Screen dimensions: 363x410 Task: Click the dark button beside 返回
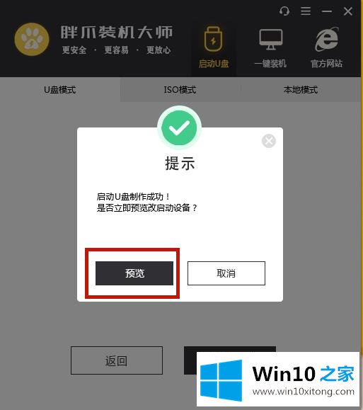[x=190, y=360]
